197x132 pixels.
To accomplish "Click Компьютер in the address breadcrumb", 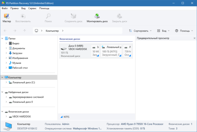I will (x=52, y=31).
